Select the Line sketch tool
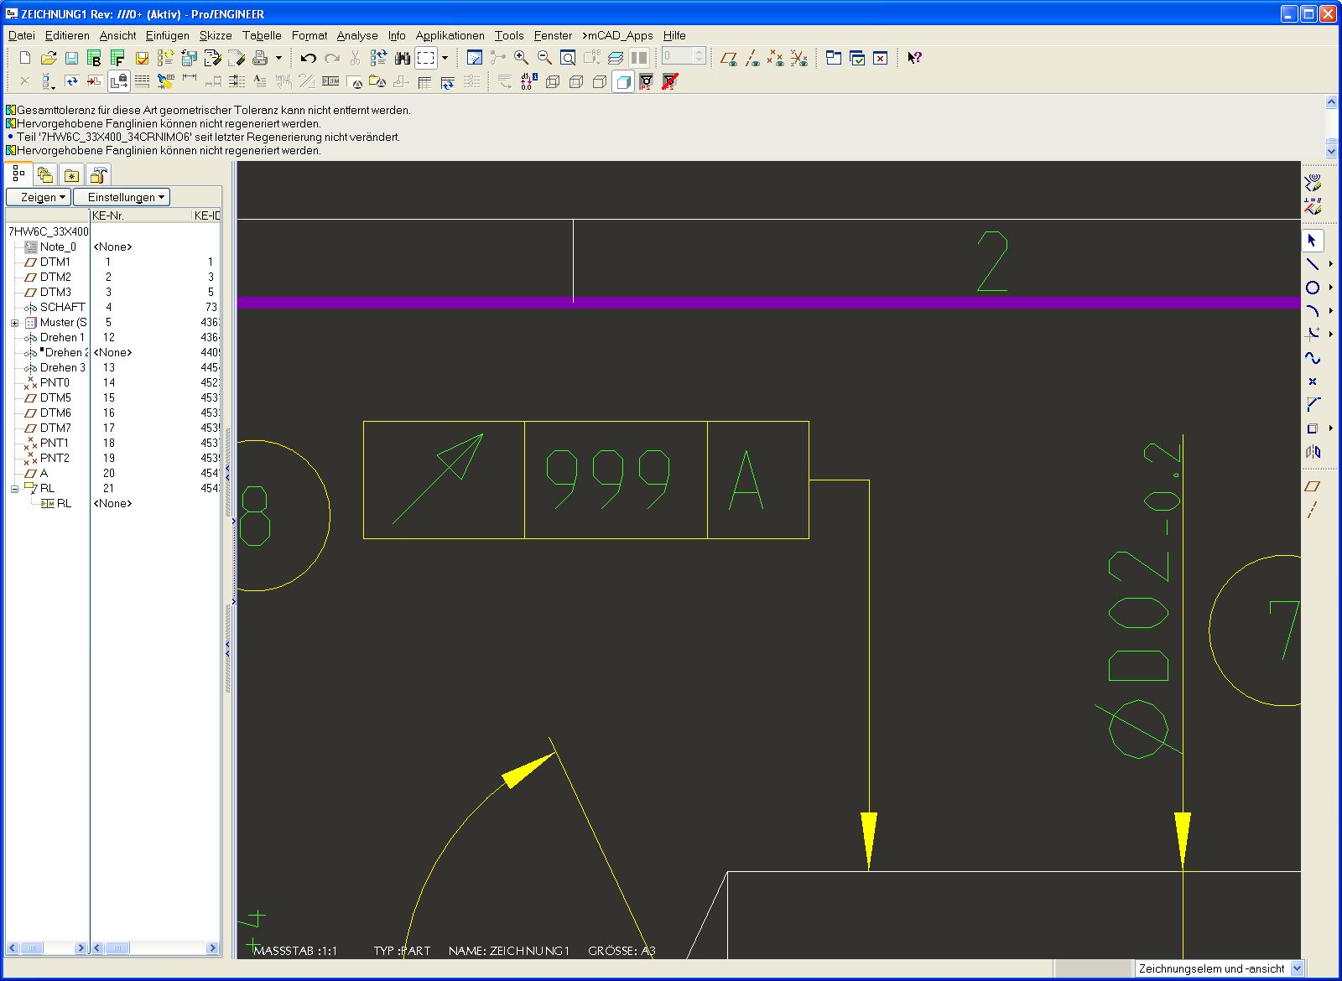The height and width of the screenshot is (981, 1342). coord(1313,264)
